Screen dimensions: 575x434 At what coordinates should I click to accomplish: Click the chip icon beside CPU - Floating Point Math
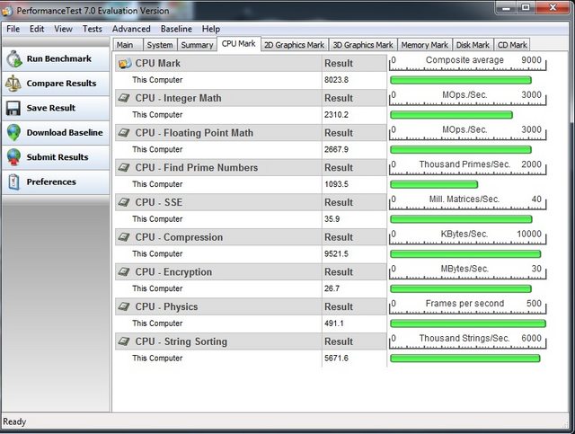(x=124, y=133)
